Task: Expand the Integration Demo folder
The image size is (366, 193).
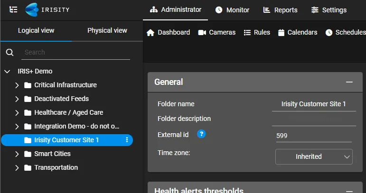Action: (x=17, y=127)
